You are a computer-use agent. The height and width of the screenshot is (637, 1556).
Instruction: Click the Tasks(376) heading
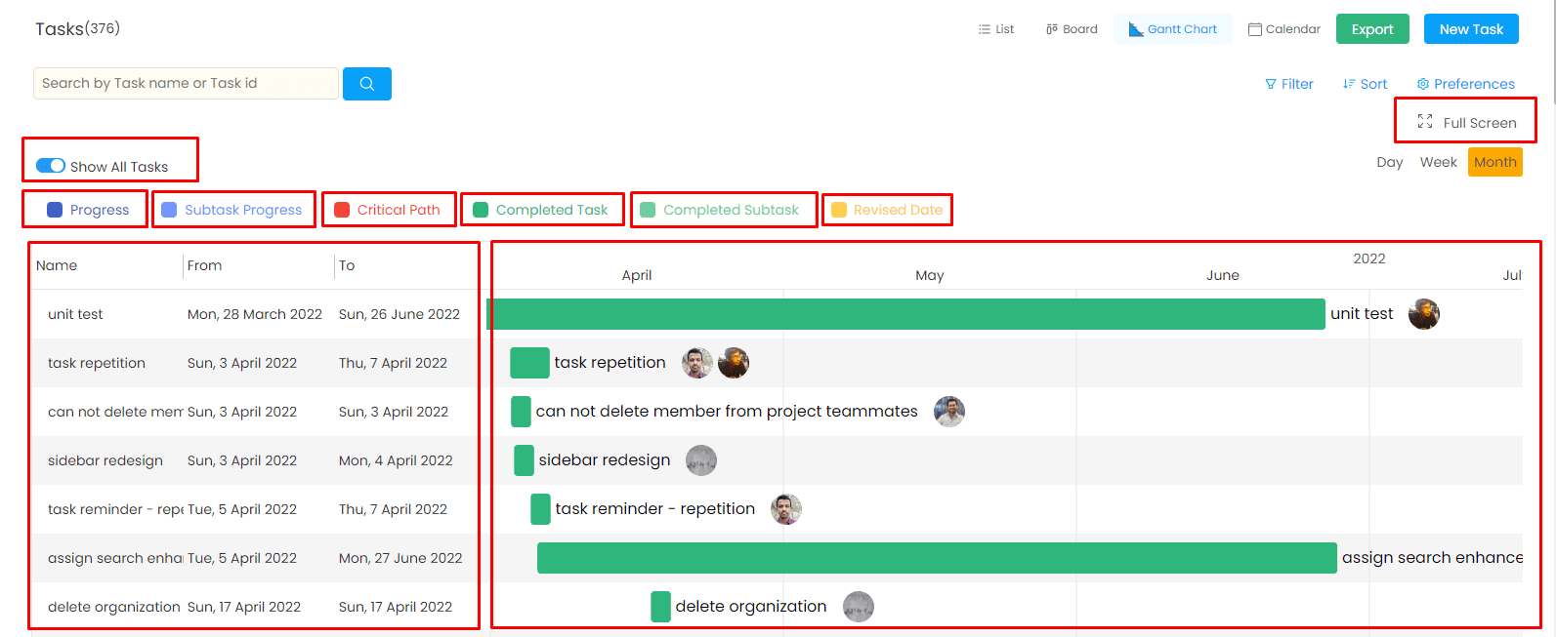click(78, 28)
